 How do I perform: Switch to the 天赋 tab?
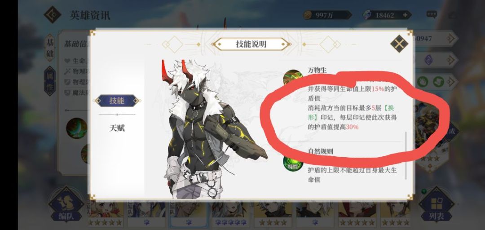click(x=117, y=128)
